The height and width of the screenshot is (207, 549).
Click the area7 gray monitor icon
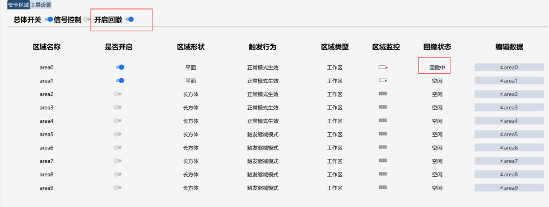(383, 161)
